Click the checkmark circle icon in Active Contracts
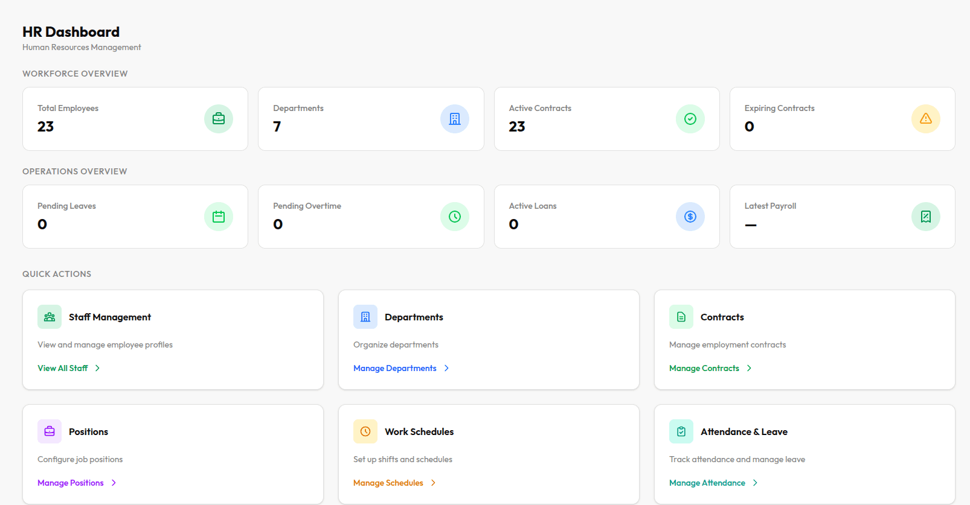 point(690,119)
